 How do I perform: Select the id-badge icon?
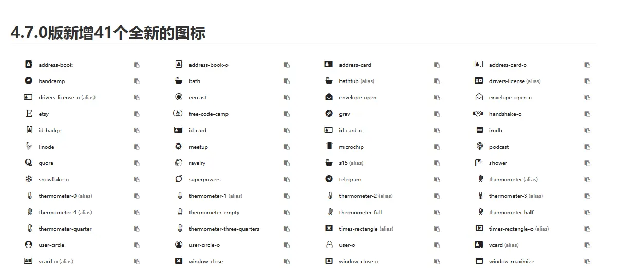click(29, 130)
